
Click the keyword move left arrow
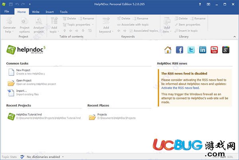tap(119, 30)
